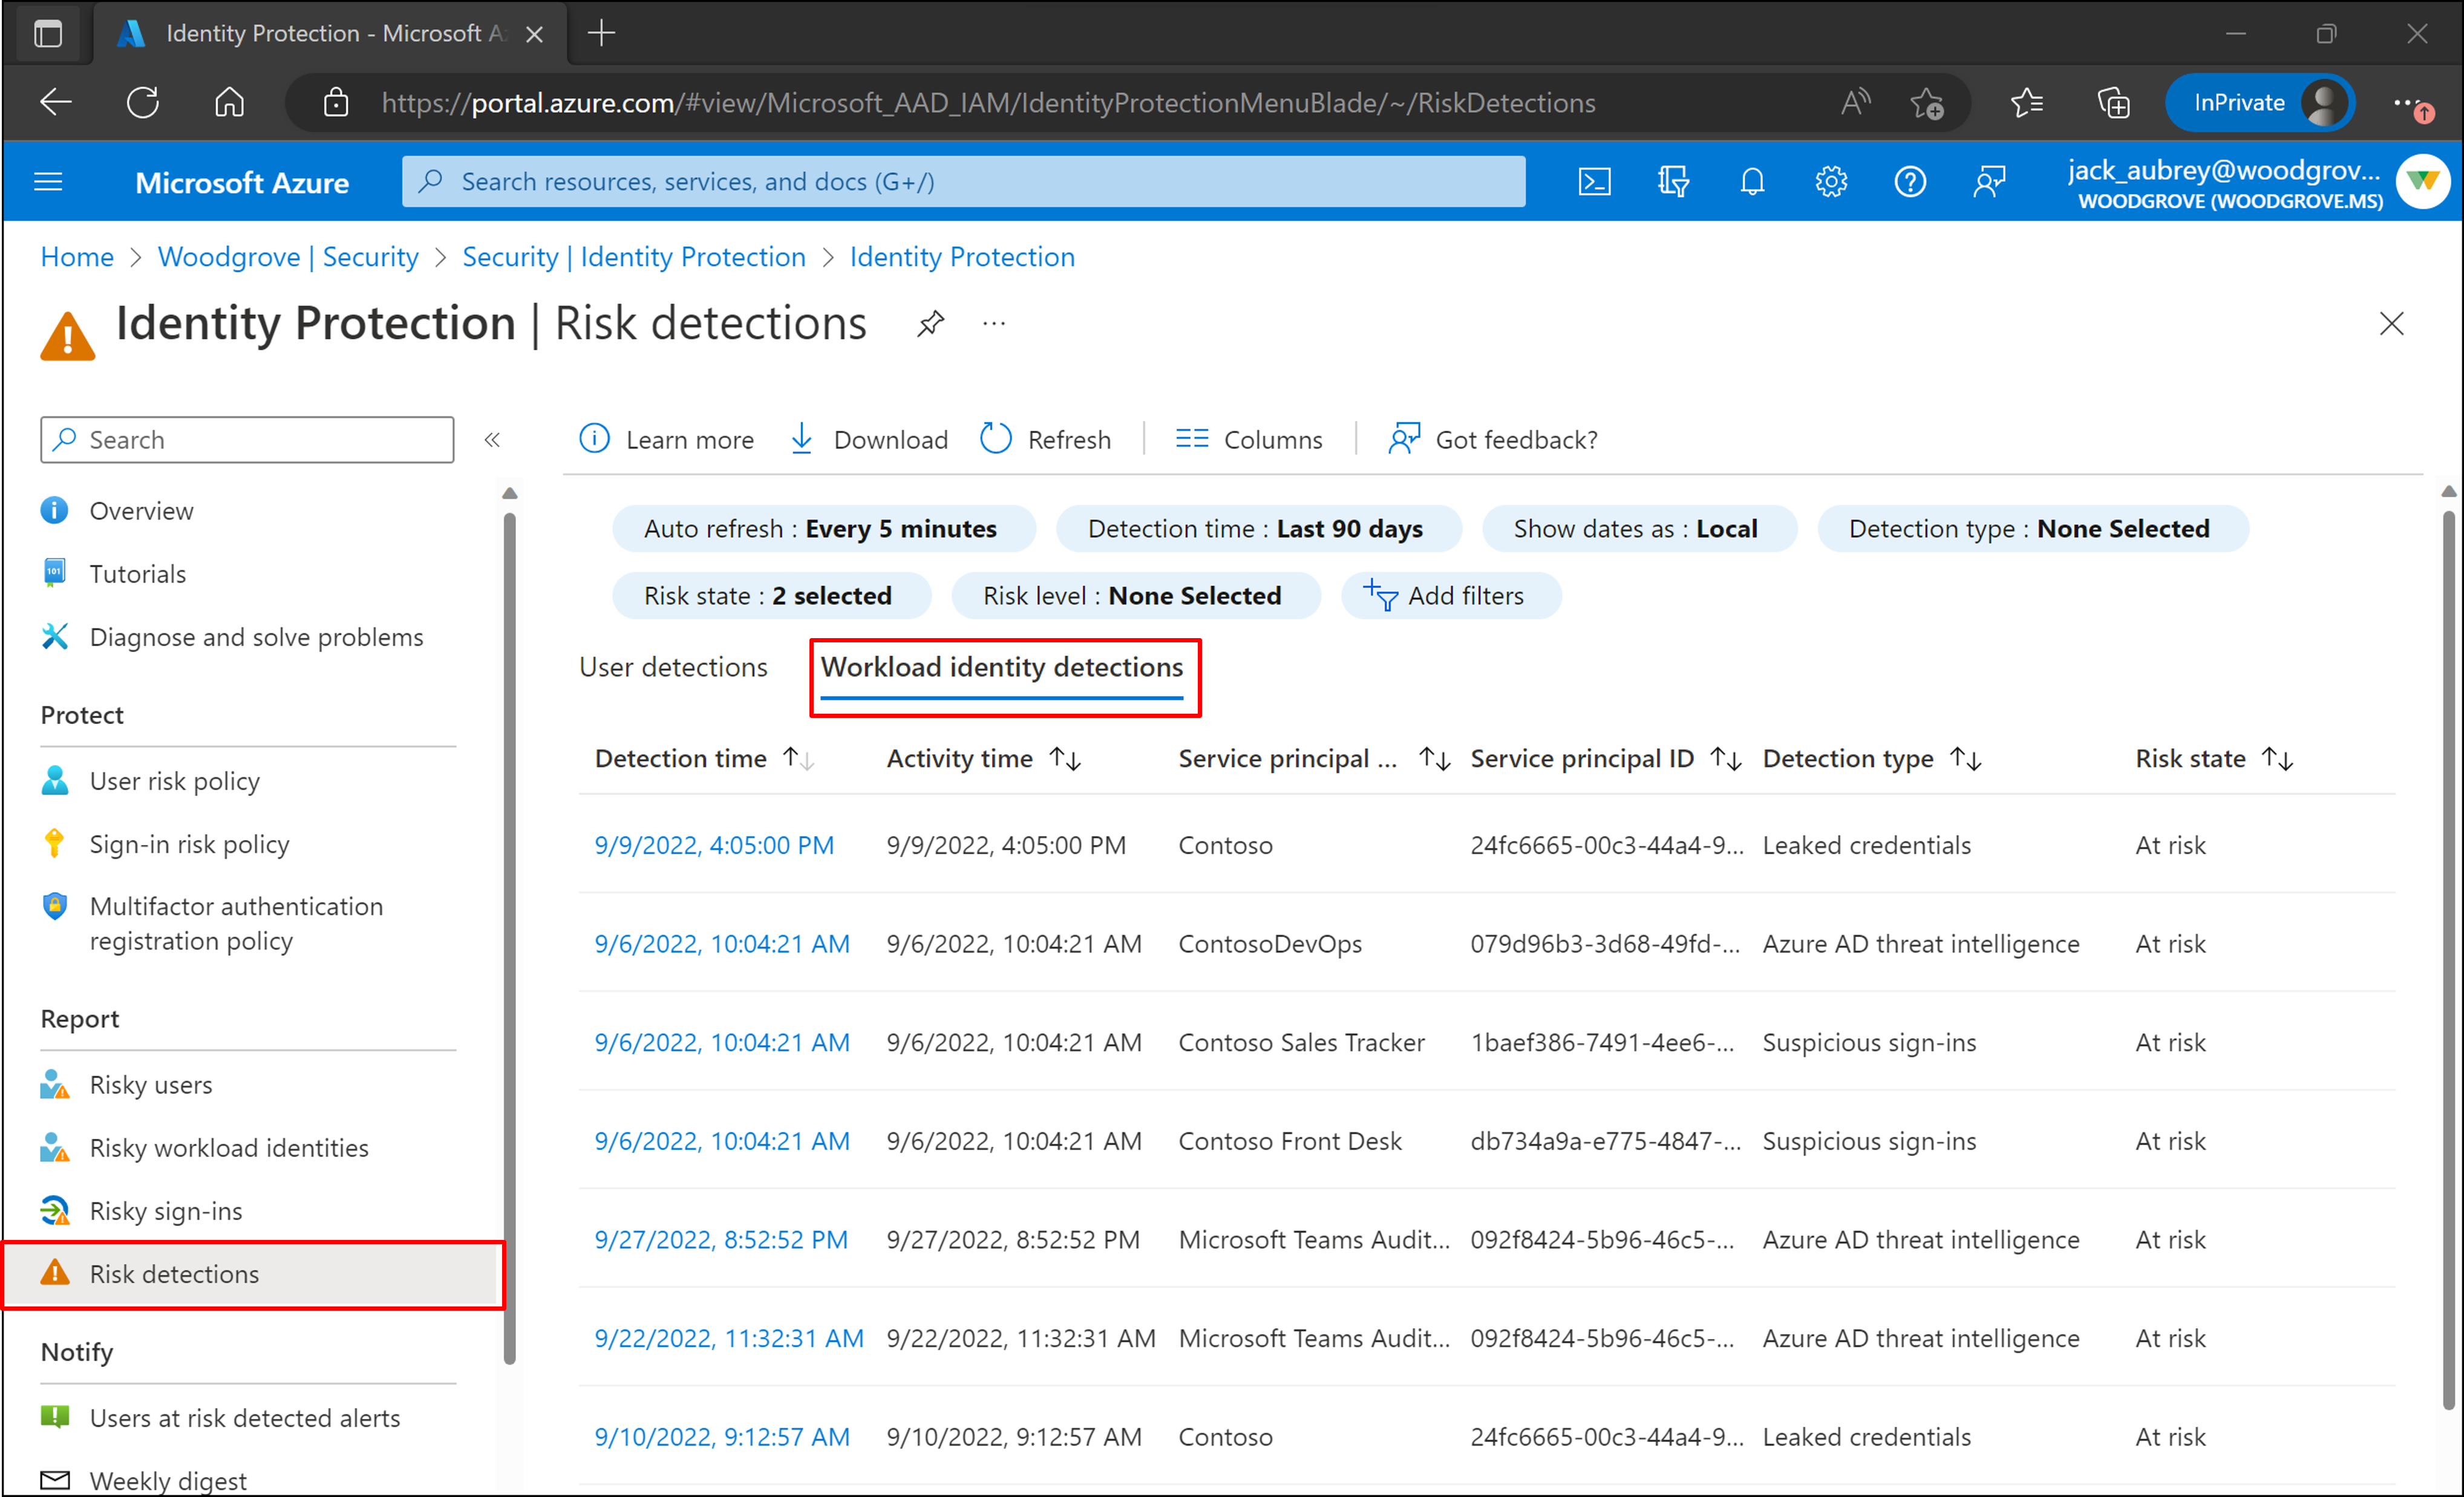The width and height of the screenshot is (2464, 1497).
Task: Open browser Collections icon
Action: click(x=2113, y=103)
